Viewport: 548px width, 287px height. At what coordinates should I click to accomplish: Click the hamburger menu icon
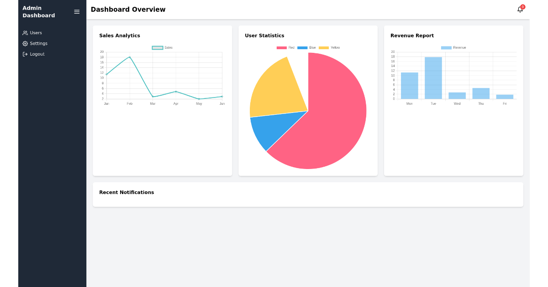[x=77, y=12]
